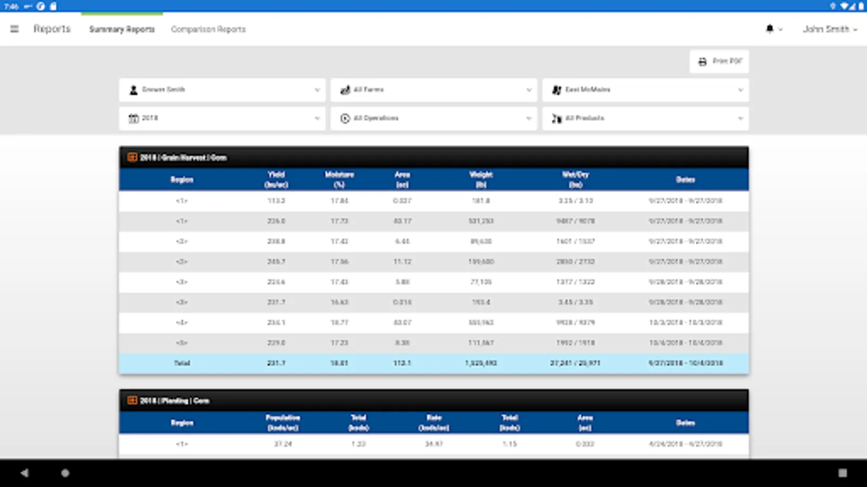The width and height of the screenshot is (867, 487).
Task: Click the Moisture (%) column header
Action: click(339, 180)
